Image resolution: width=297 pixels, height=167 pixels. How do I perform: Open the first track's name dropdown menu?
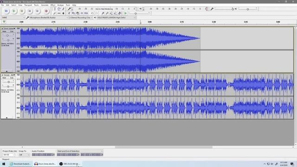pos(9,29)
